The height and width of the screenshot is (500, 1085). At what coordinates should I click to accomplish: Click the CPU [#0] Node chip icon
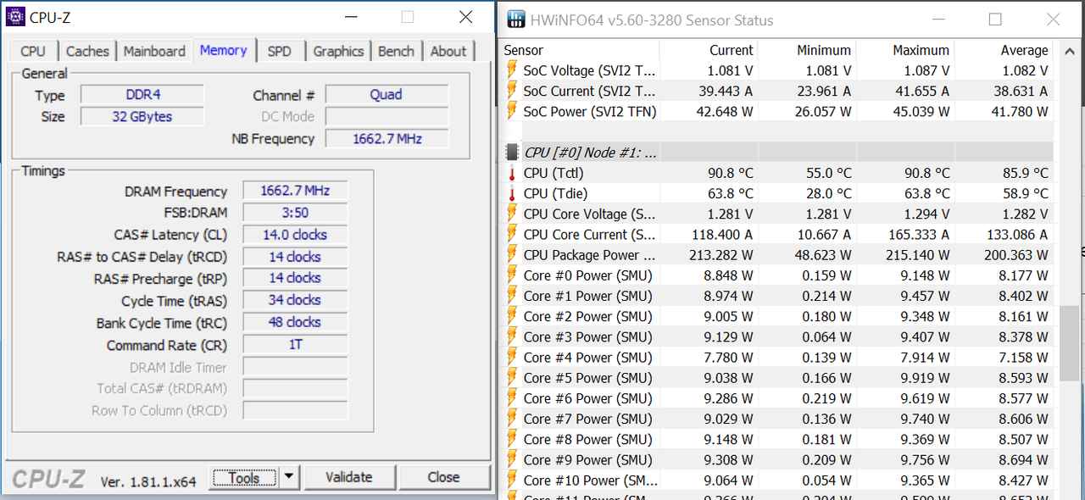click(512, 153)
